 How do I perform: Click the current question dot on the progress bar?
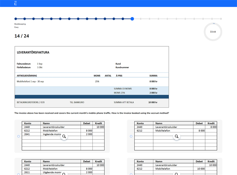(x=132, y=19)
